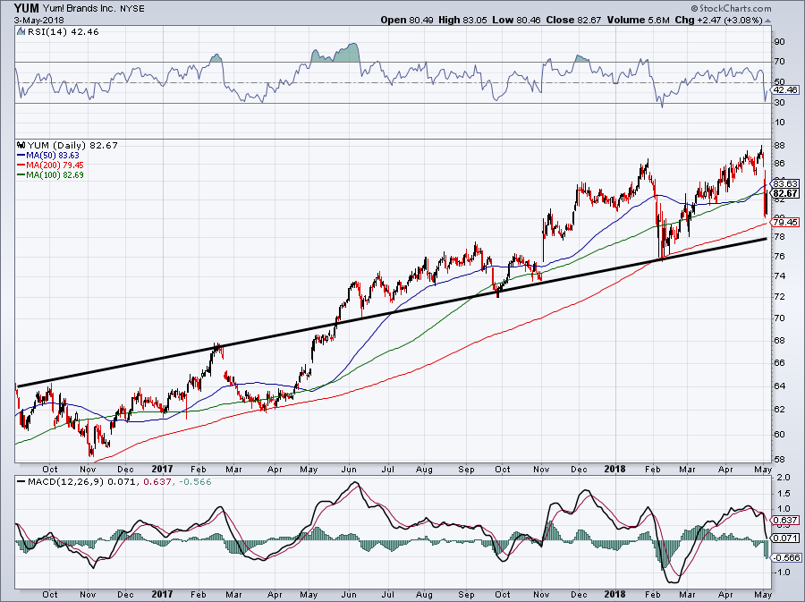
Task: Click the 'RSI(14) 42.46' indicator label
Action: point(63,31)
